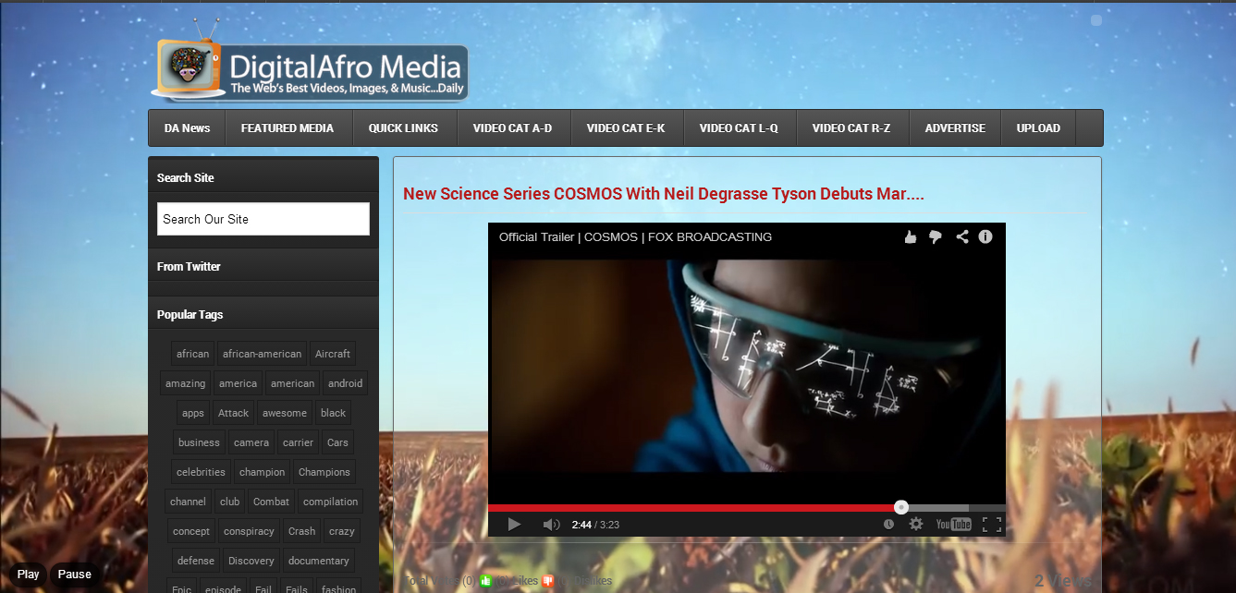This screenshot has width=1236, height=593.
Task: Click the green Likes vote icon
Action: pyautogui.click(x=485, y=581)
